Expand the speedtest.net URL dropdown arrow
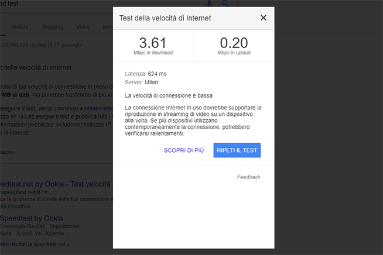 click(46, 192)
